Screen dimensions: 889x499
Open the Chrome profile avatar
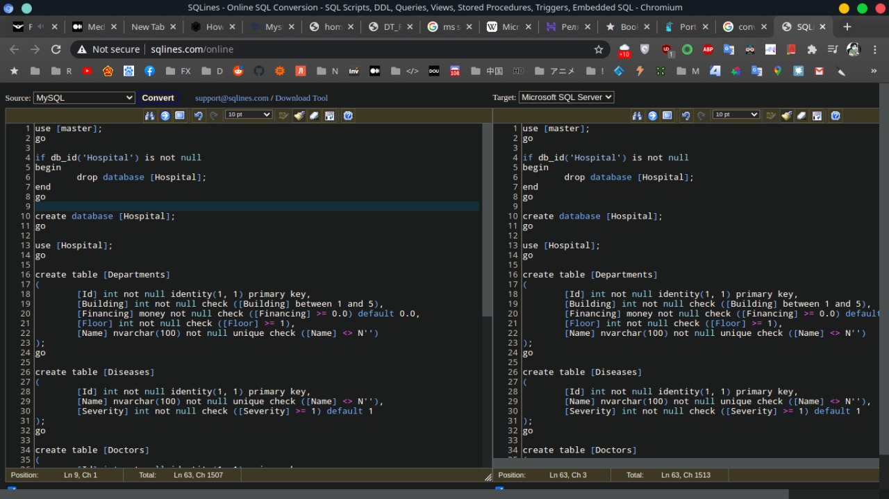click(854, 49)
